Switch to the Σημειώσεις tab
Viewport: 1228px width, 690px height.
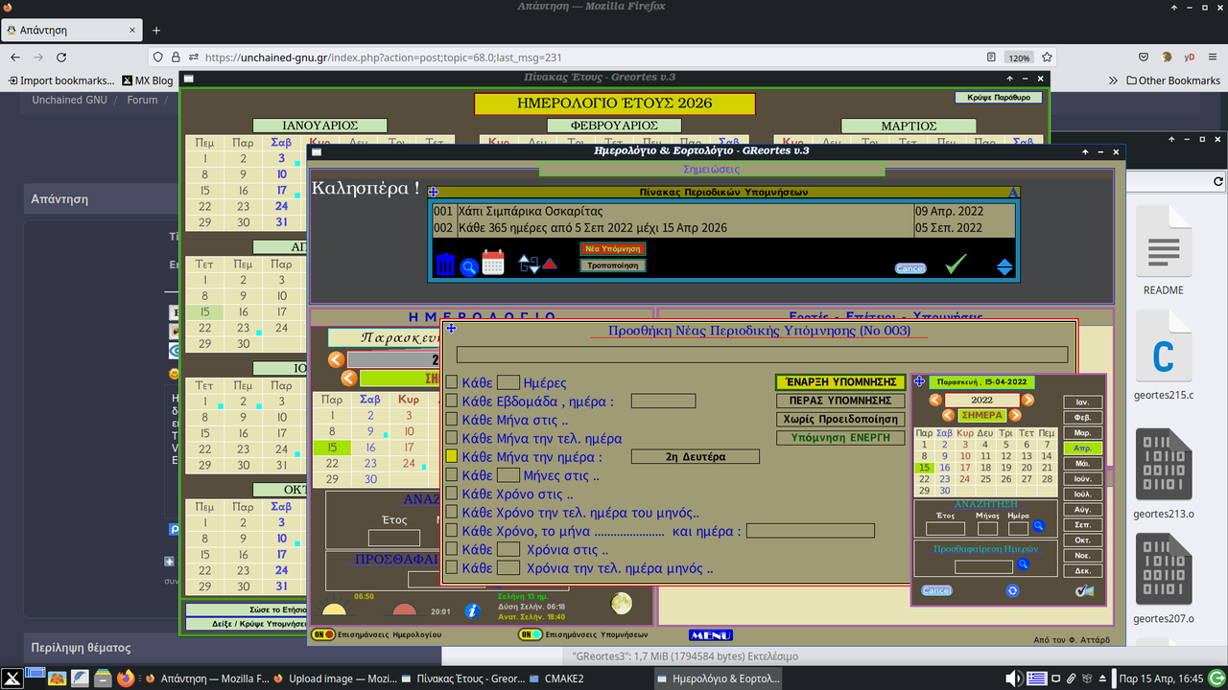[x=711, y=169]
